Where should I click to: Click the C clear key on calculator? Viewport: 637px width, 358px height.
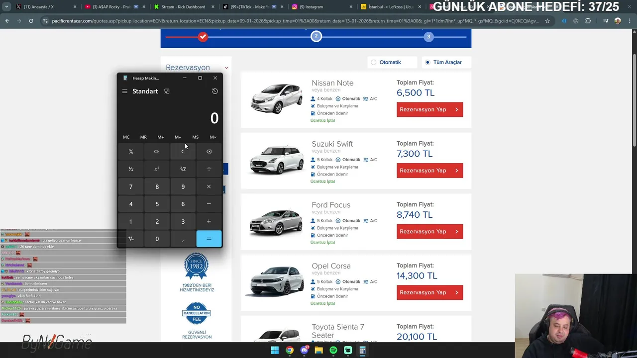click(x=183, y=152)
